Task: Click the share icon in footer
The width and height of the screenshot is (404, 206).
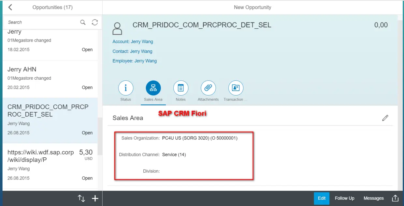Action: tap(395, 198)
